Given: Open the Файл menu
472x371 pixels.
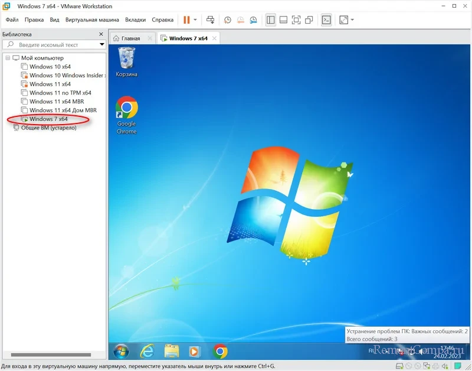Looking at the screenshot, I should (12, 20).
